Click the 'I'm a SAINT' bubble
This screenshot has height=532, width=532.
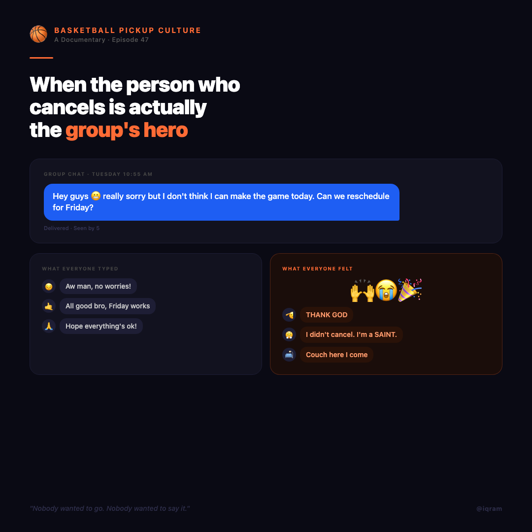[x=351, y=334]
